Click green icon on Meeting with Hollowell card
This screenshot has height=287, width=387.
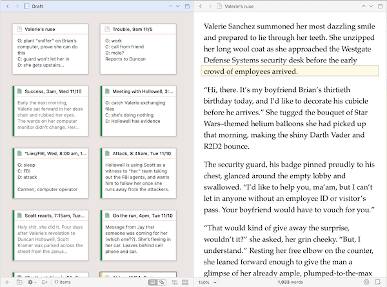(x=107, y=91)
